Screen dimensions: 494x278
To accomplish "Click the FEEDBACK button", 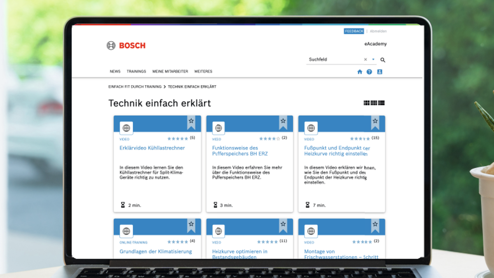I will click(x=354, y=31).
